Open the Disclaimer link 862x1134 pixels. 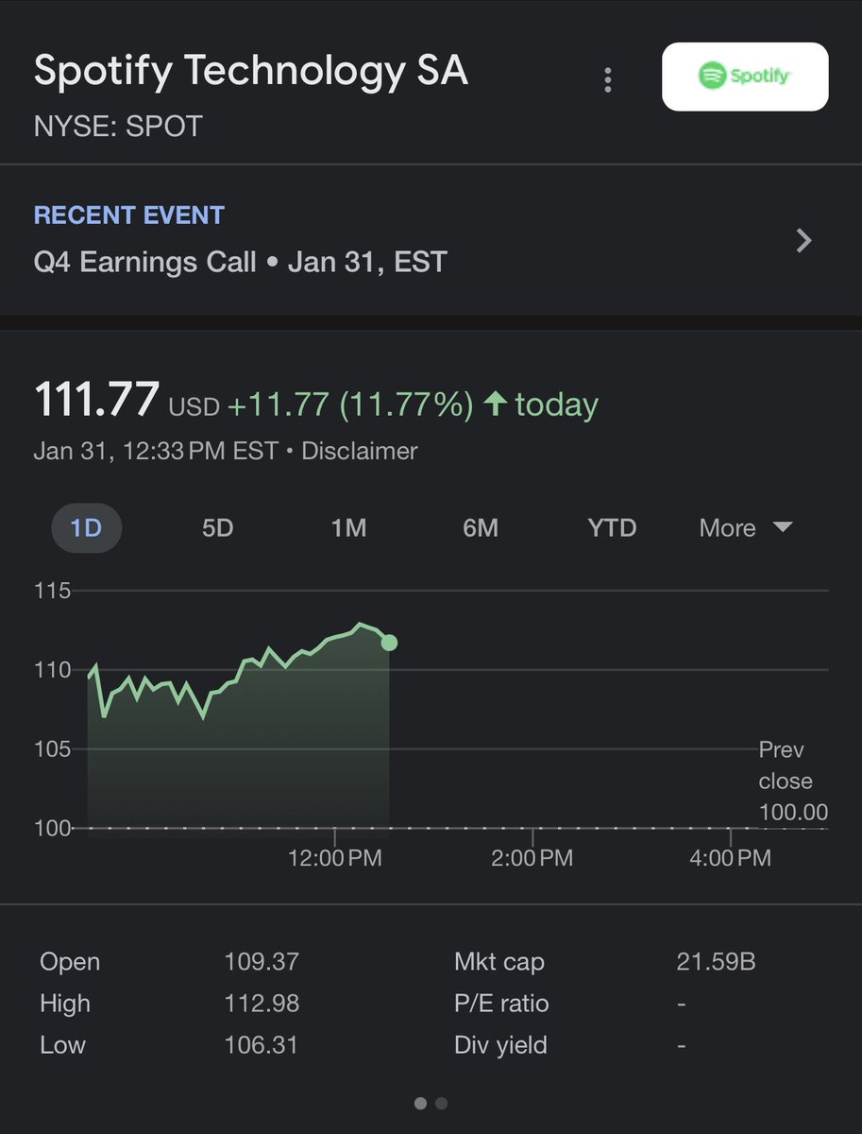pyautogui.click(x=359, y=451)
